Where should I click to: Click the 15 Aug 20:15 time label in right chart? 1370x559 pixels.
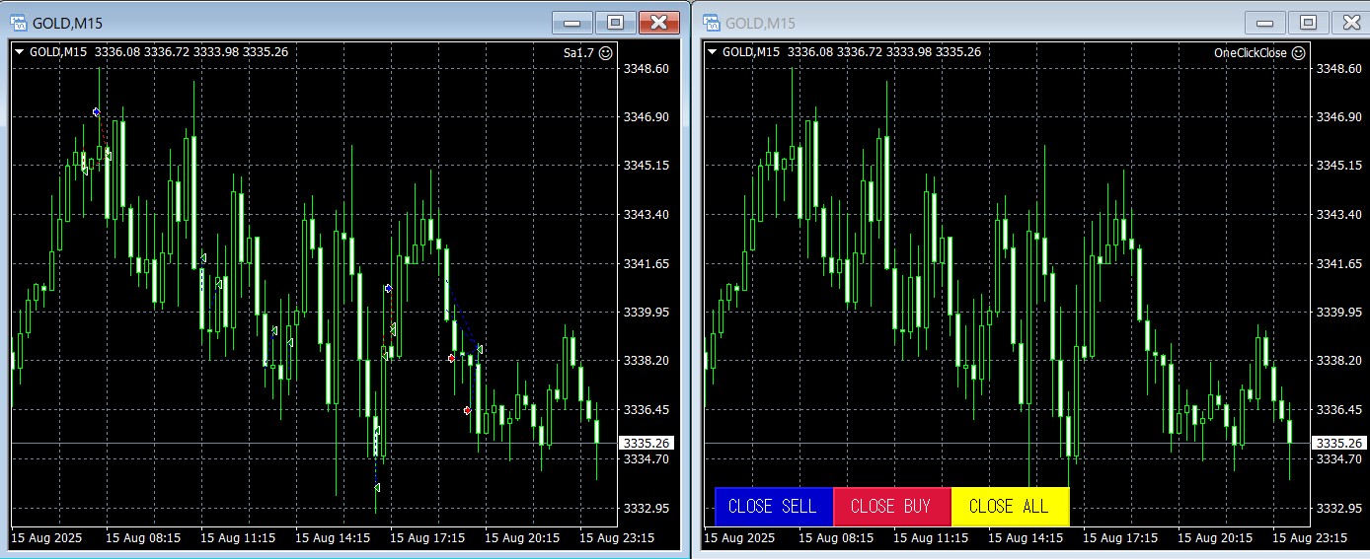pyautogui.click(x=1214, y=538)
